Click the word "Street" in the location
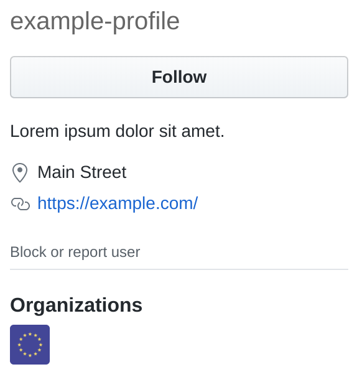357x372 pixels. (103, 172)
